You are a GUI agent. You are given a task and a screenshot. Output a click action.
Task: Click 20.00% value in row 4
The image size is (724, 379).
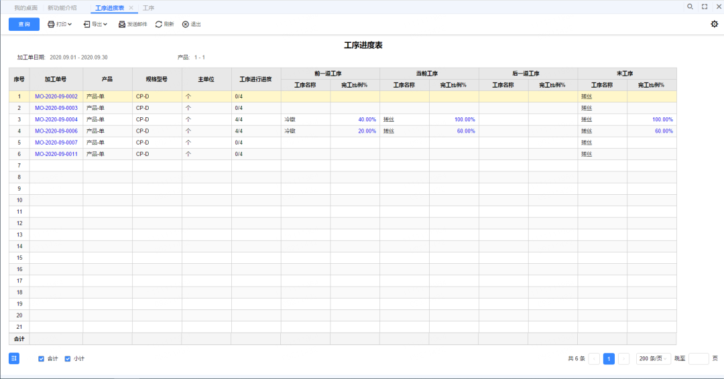pyautogui.click(x=367, y=131)
